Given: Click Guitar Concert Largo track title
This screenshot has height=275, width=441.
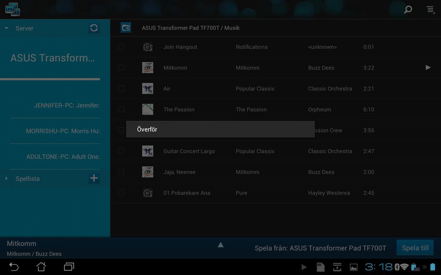Looking at the screenshot, I should [189, 151].
